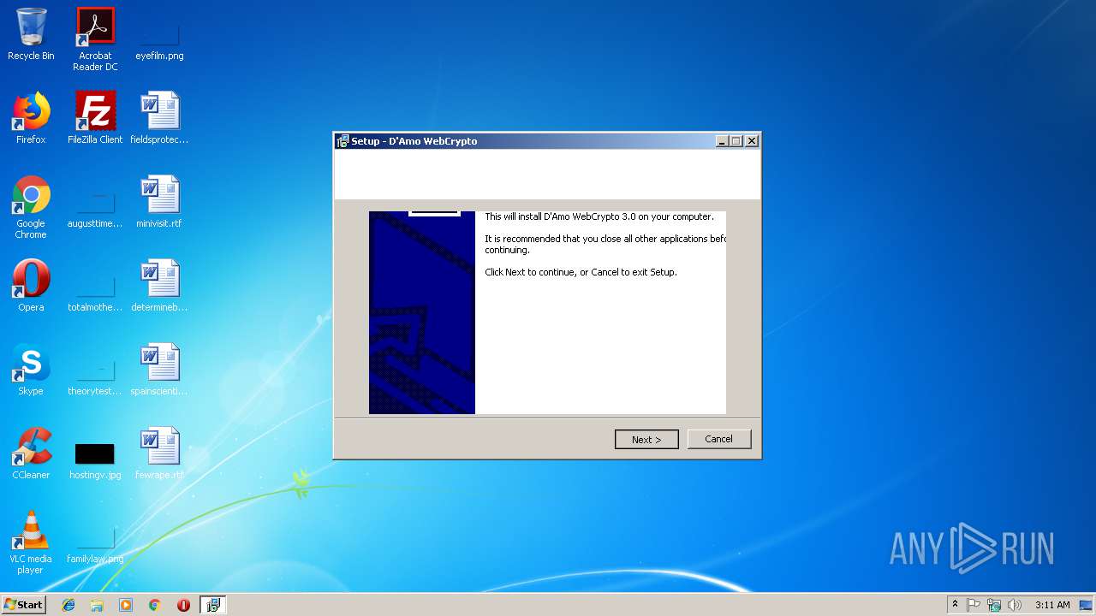1096x616 pixels.
Task: Click setup icon in Setup title bar
Action: pos(342,141)
